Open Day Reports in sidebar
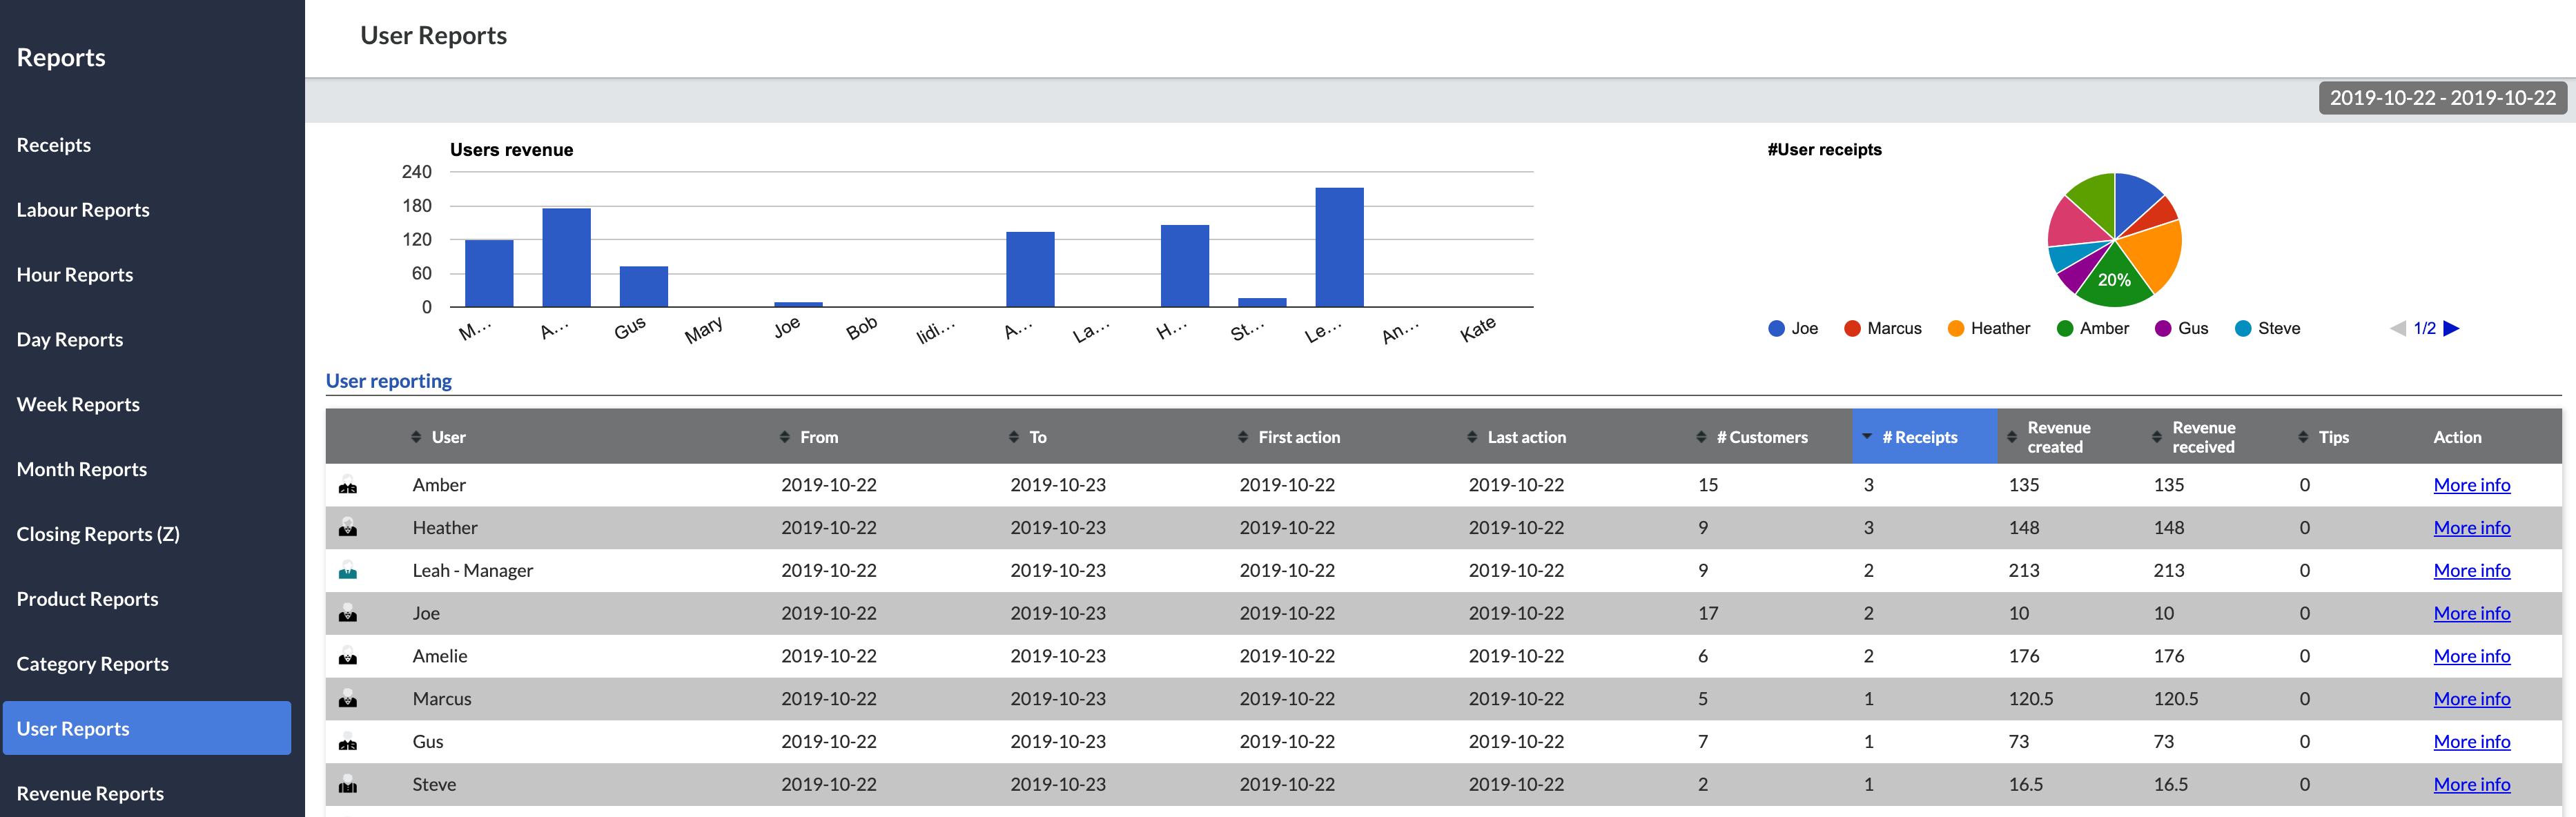2576x817 pixels. coord(70,340)
